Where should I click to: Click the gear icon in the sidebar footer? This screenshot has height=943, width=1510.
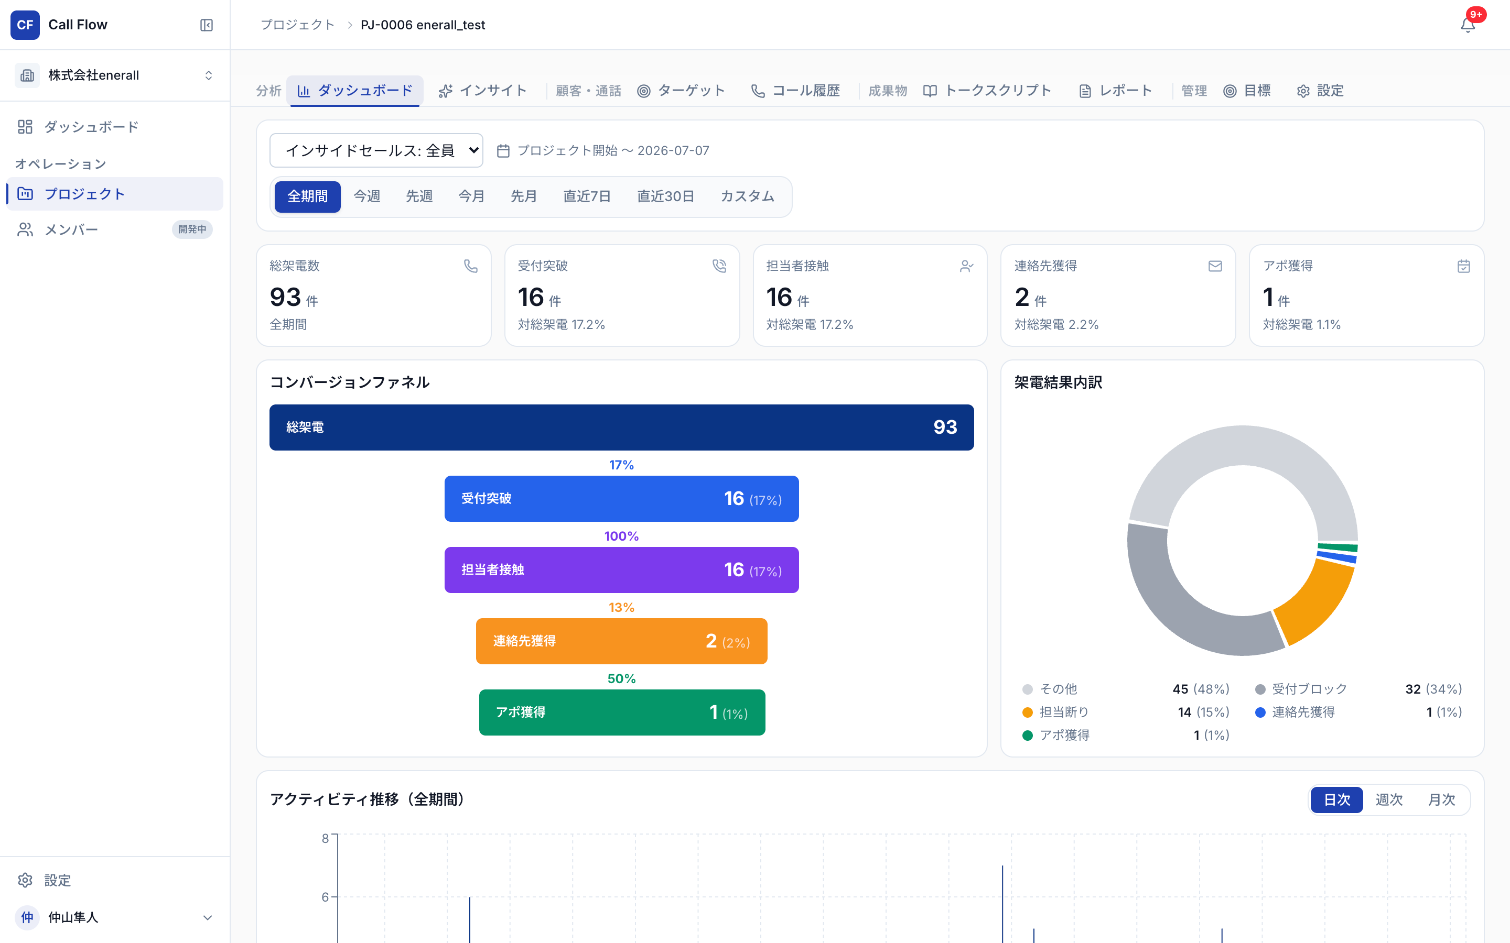[25, 880]
